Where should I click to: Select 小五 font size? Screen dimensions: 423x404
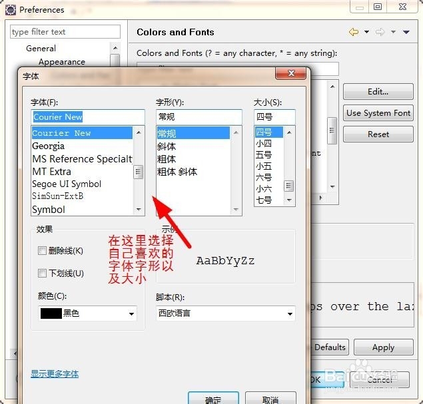pos(269,166)
